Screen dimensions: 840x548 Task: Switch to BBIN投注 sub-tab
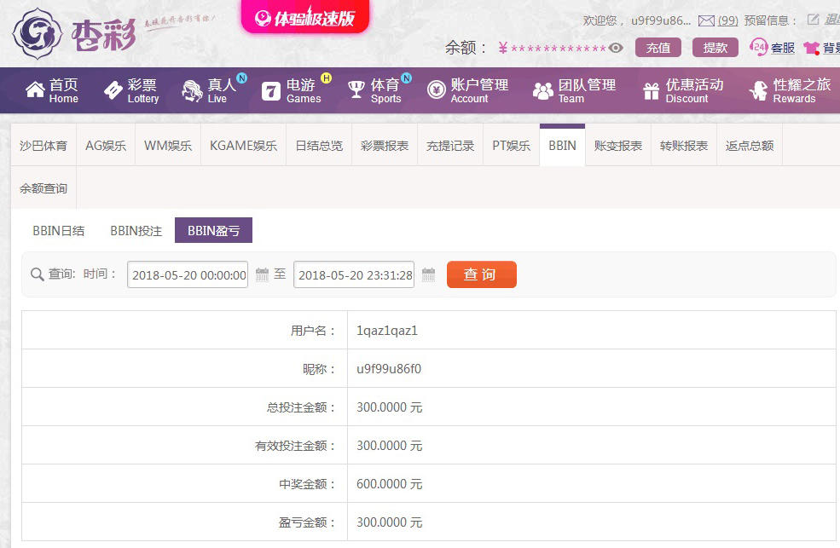pos(136,231)
